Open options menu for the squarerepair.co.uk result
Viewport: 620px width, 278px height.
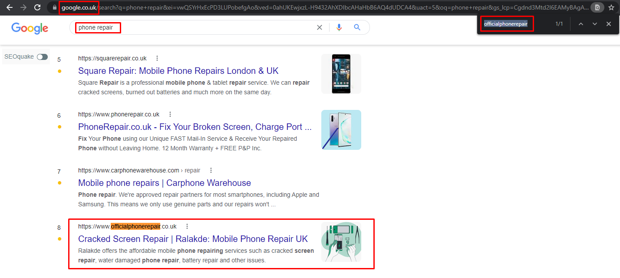157,58
